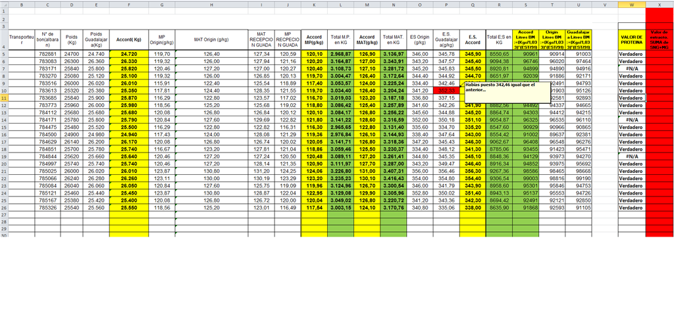
Task: Select row header 4
Action: (x=3, y=40)
